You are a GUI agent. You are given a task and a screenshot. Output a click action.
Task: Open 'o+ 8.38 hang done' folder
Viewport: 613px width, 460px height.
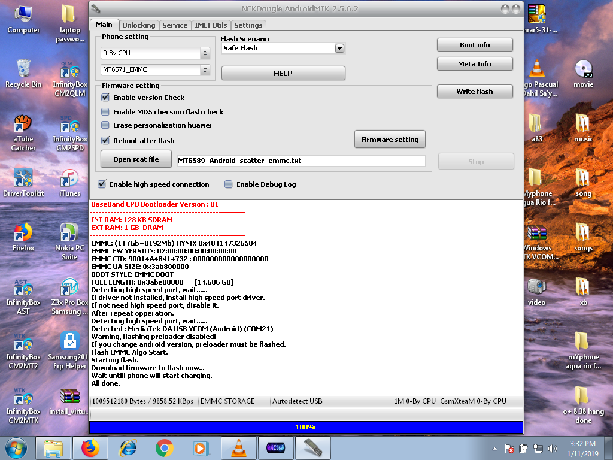pos(583,405)
